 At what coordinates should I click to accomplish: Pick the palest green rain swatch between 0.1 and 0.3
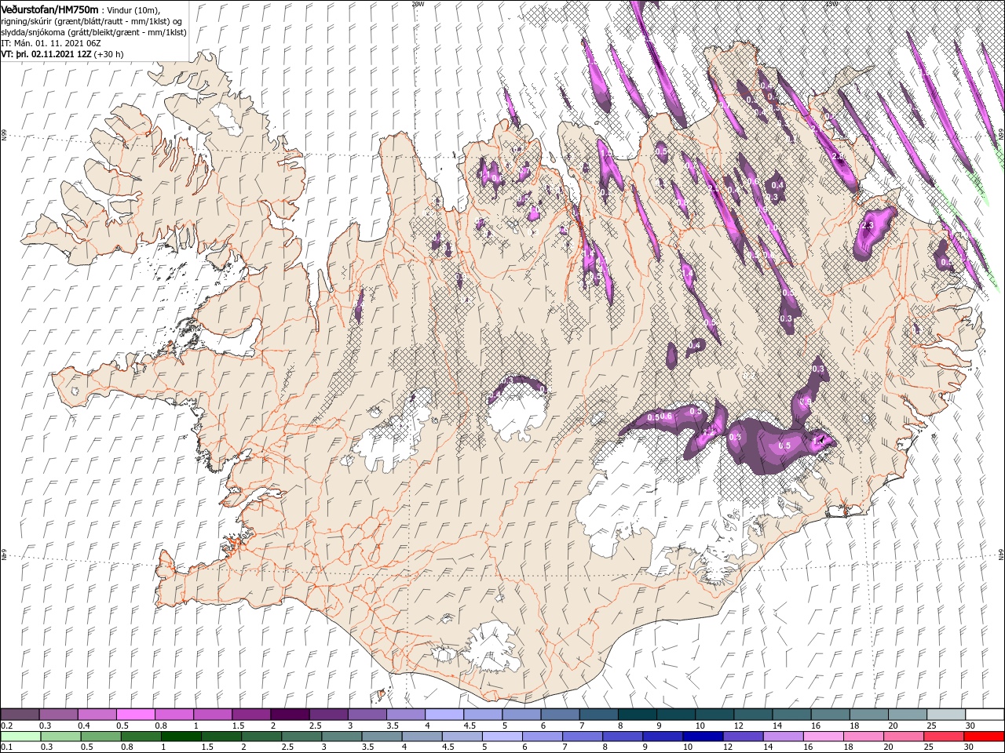(x=21, y=736)
